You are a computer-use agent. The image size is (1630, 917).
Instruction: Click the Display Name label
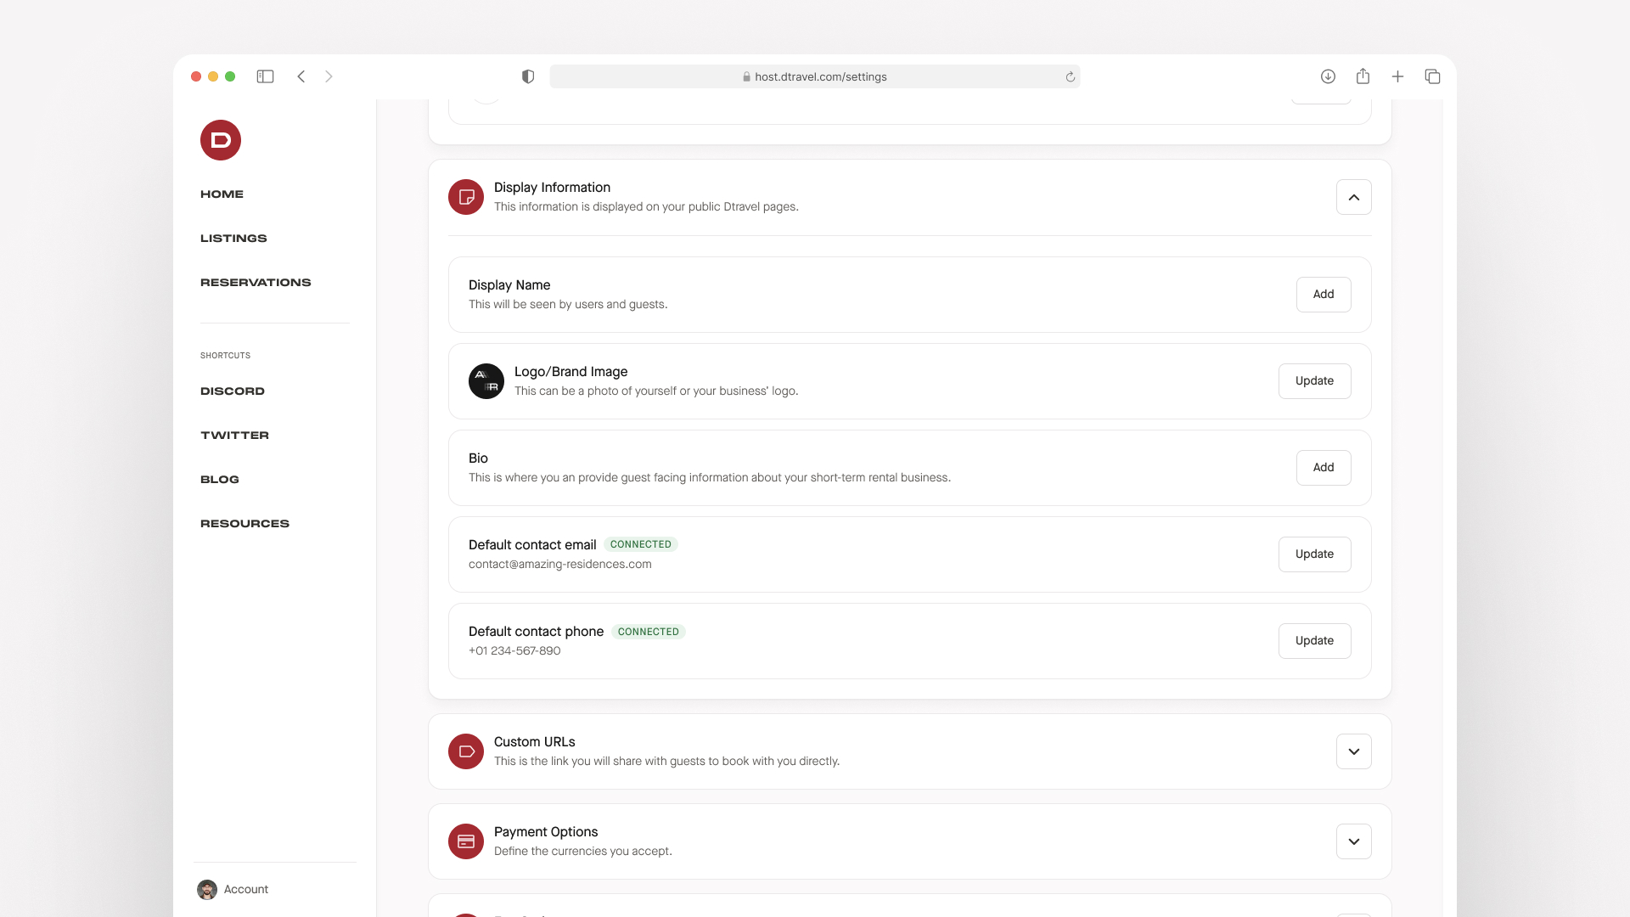pyautogui.click(x=509, y=285)
